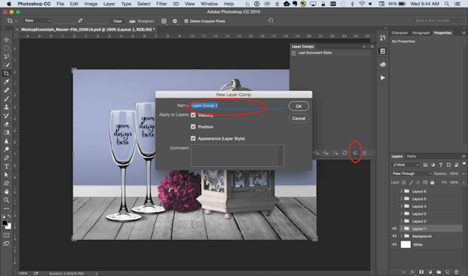Toggle the Position checkbox

tap(193, 127)
